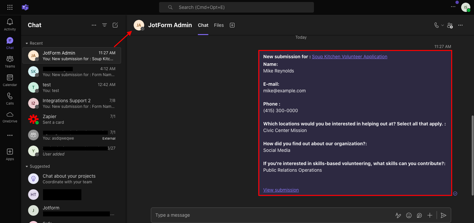Start a new chat with compose icon
474x223 pixels.
(115, 25)
